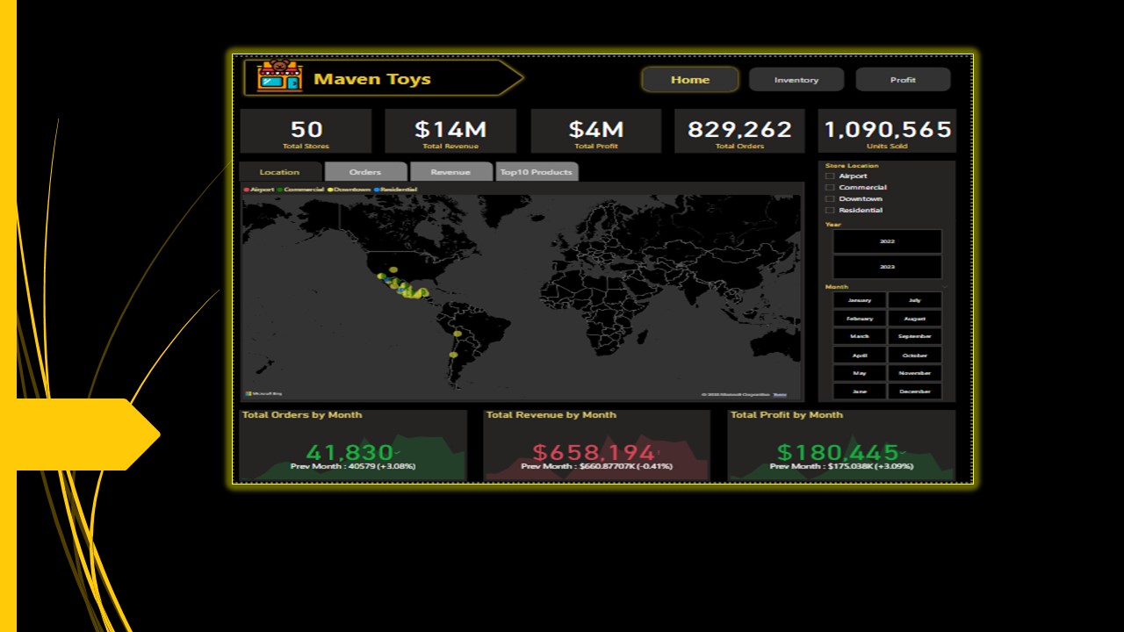Select the 1,090,565 Units Sold card
1124x632 pixels.
coord(887,132)
